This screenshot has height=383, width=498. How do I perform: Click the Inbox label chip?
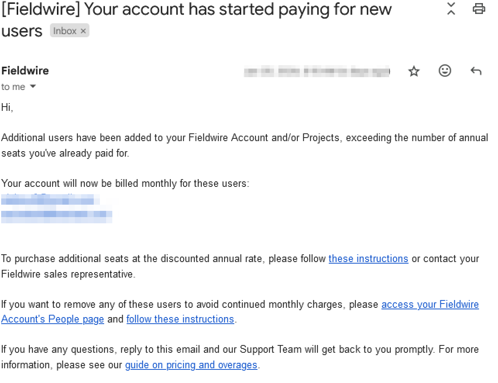point(66,30)
